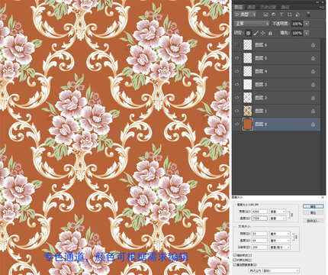
Task: Click the lock icon on layer 1
Action: pyautogui.click(x=313, y=111)
